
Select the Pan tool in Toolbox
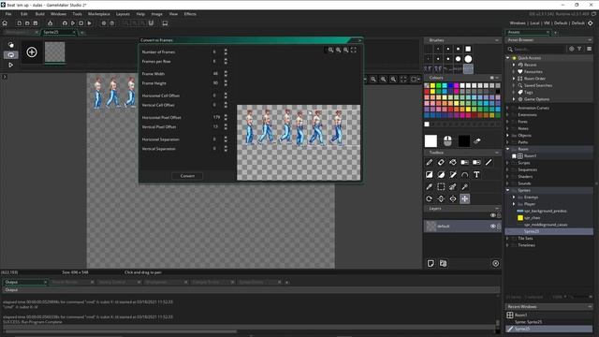pos(464,198)
